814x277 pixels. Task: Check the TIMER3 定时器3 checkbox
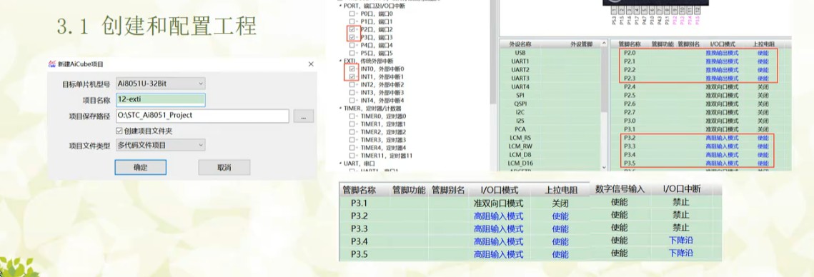coord(352,139)
